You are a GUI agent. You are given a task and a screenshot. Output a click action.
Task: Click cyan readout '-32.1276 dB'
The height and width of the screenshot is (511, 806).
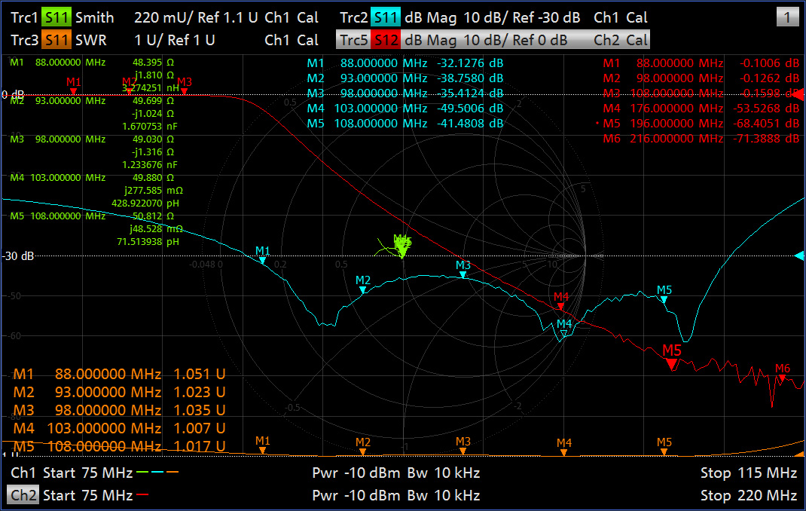point(470,63)
